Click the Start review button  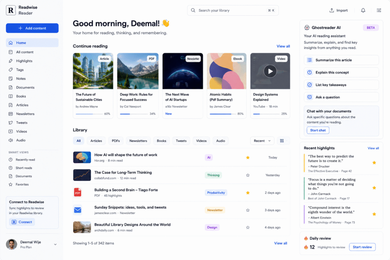pos(362,247)
